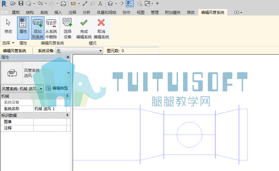The height and width of the screenshot is (171, 279).
Task: Open the duct system type selector dropdown
Action: pos(69,73)
